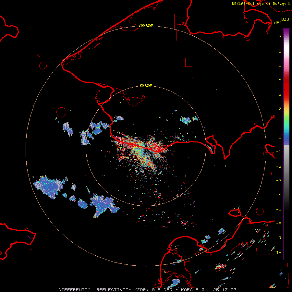
Task: Click the 'DZD' product label above color scale
Action: (x=285, y=19)
